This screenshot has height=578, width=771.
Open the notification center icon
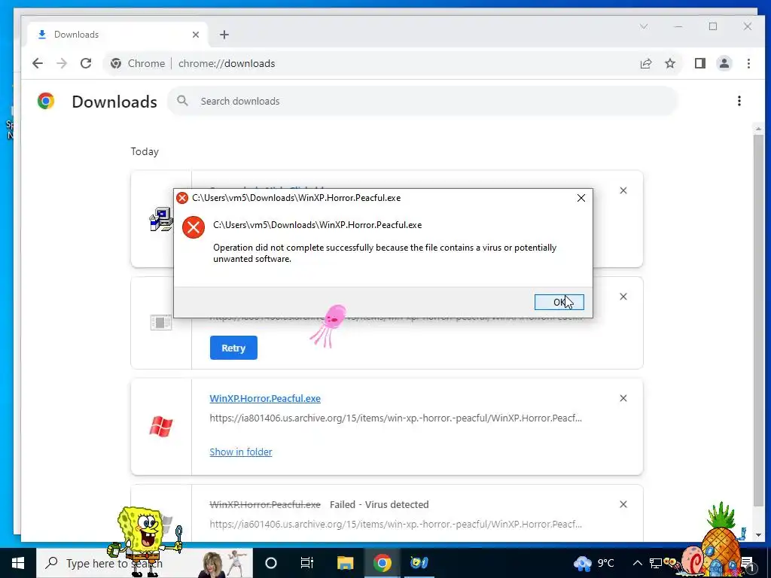748,563
